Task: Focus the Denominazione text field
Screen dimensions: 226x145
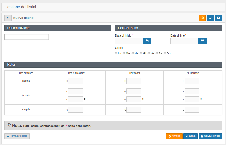Action: (26, 37)
